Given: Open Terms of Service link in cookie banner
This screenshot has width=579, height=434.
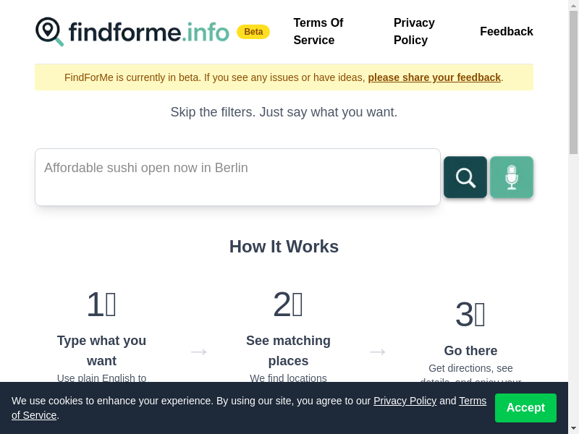Looking at the screenshot, I should pyautogui.click(x=473, y=401).
